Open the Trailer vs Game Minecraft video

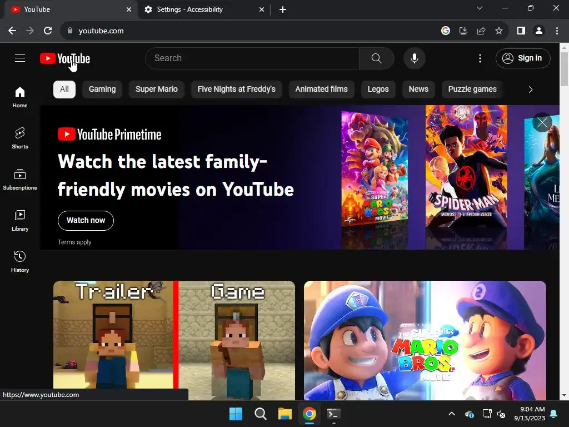coord(174,340)
